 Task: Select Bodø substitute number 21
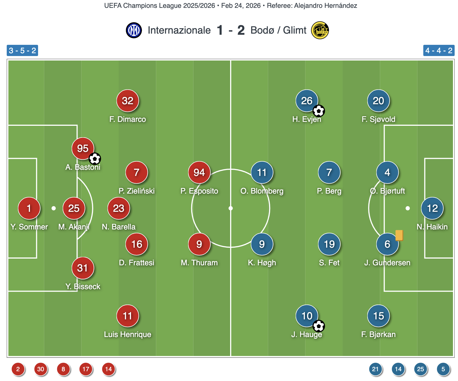coord(375,369)
